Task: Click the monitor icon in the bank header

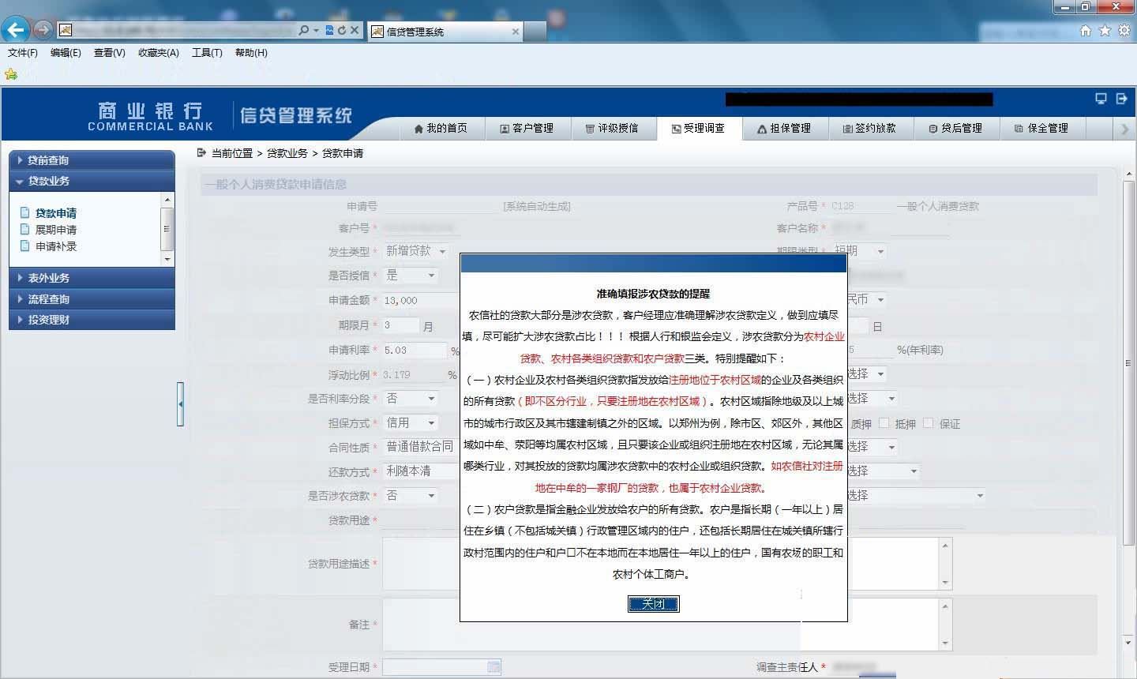Action: [x=1101, y=99]
